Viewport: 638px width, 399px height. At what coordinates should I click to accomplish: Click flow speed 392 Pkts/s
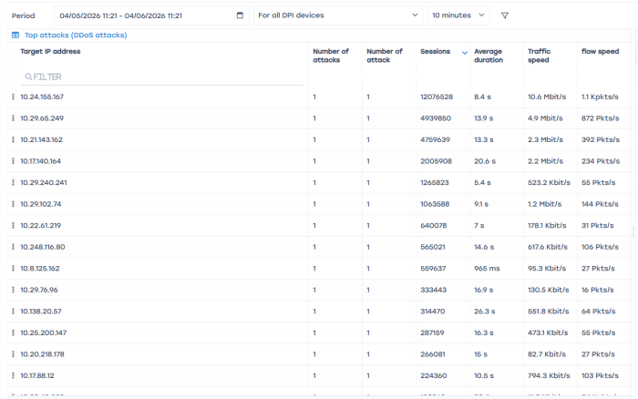[601, 139]
